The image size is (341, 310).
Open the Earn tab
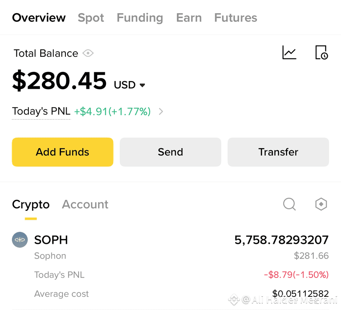click(189, 18)
